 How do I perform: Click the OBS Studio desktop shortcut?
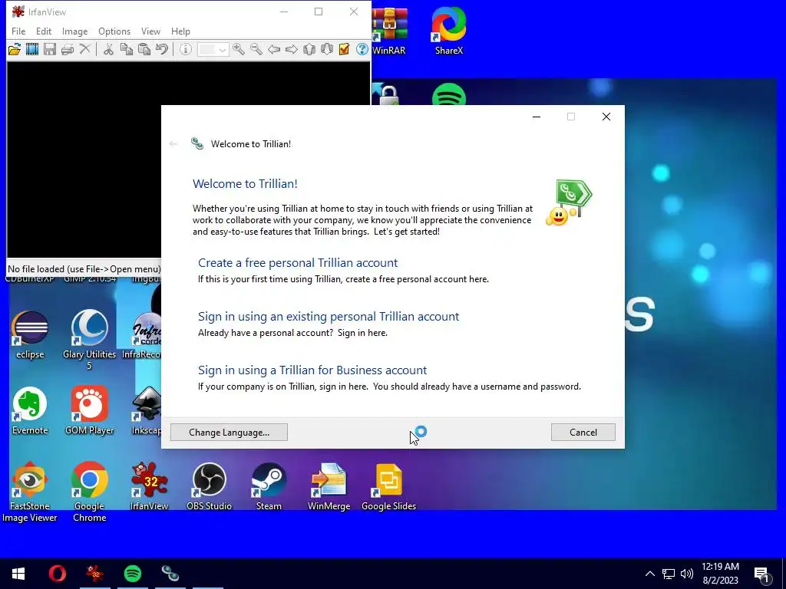[x=209, y=485]
